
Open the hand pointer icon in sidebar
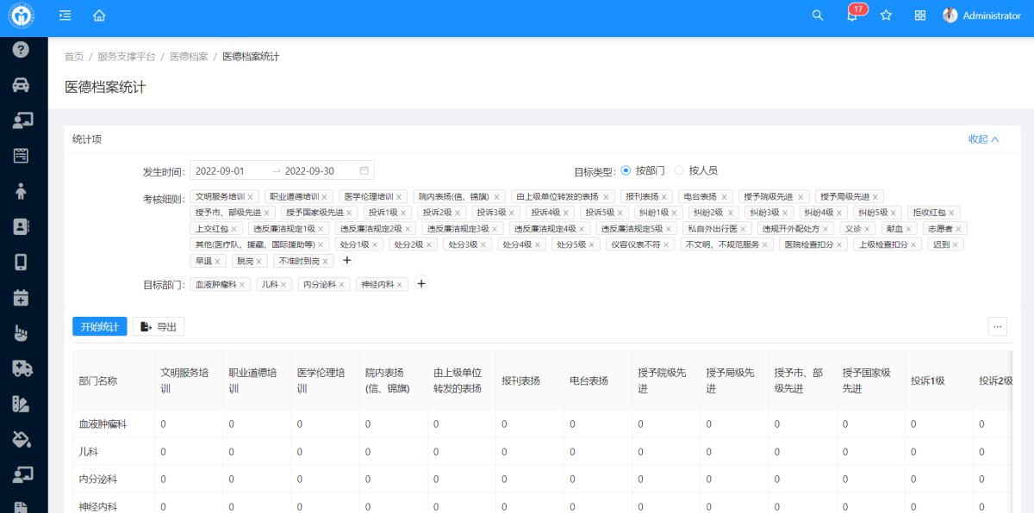click(22, 333)
